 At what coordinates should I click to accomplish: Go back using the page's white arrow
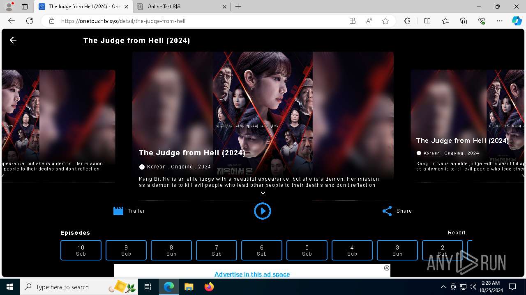tap(13, 40)
